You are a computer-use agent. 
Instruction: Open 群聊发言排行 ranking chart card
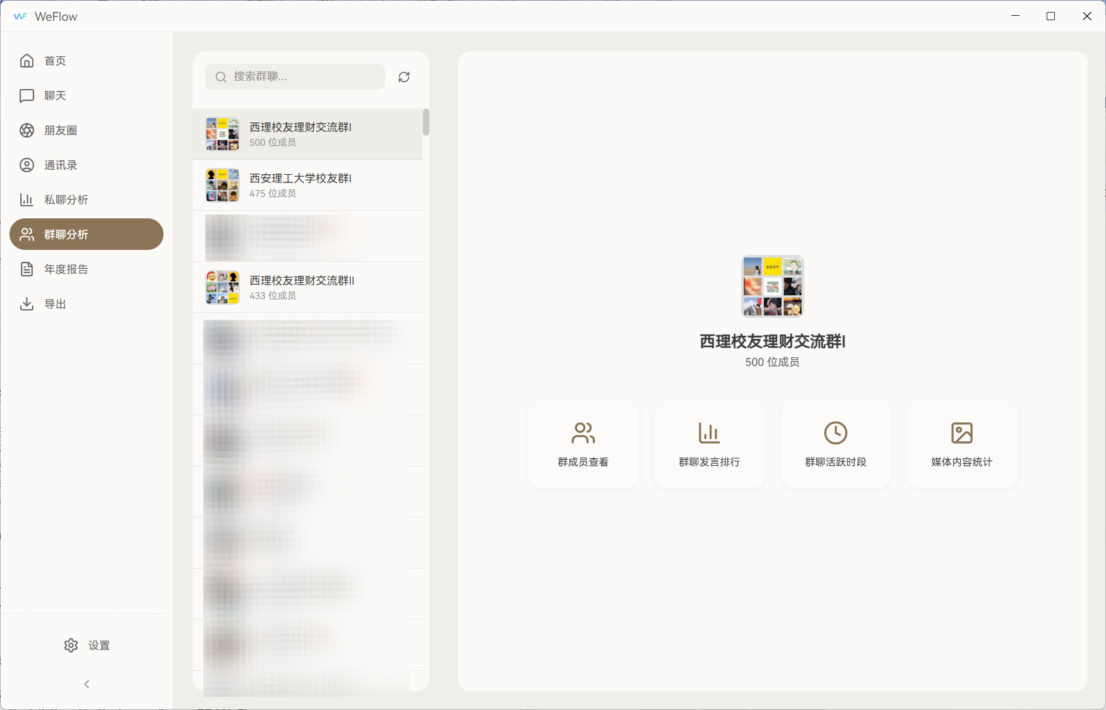[x=709, y=444]
